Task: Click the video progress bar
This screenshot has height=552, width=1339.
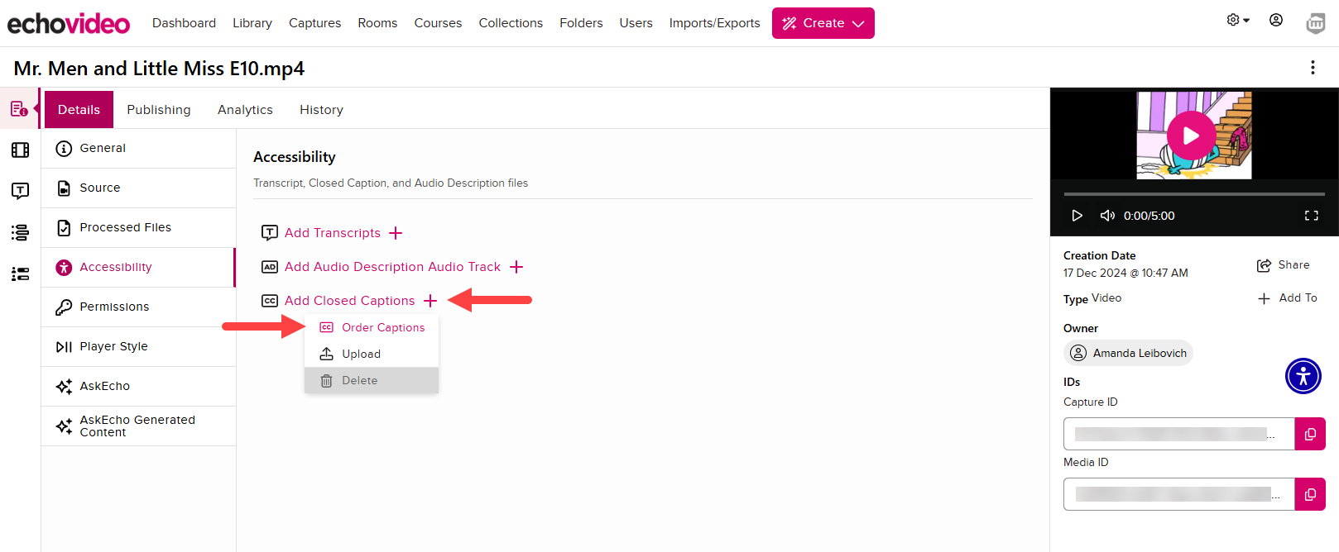Action: 1193,194
